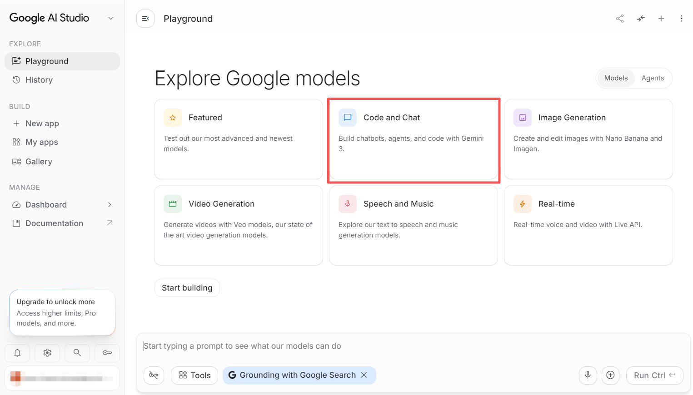The width and height of the screenshot is (693, 395).
Task: Open the three-dot more options menu
Action: click(x=682, y=19)
